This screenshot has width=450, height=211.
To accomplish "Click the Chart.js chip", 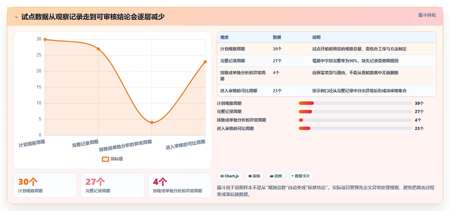I will (x=230, y=176).
